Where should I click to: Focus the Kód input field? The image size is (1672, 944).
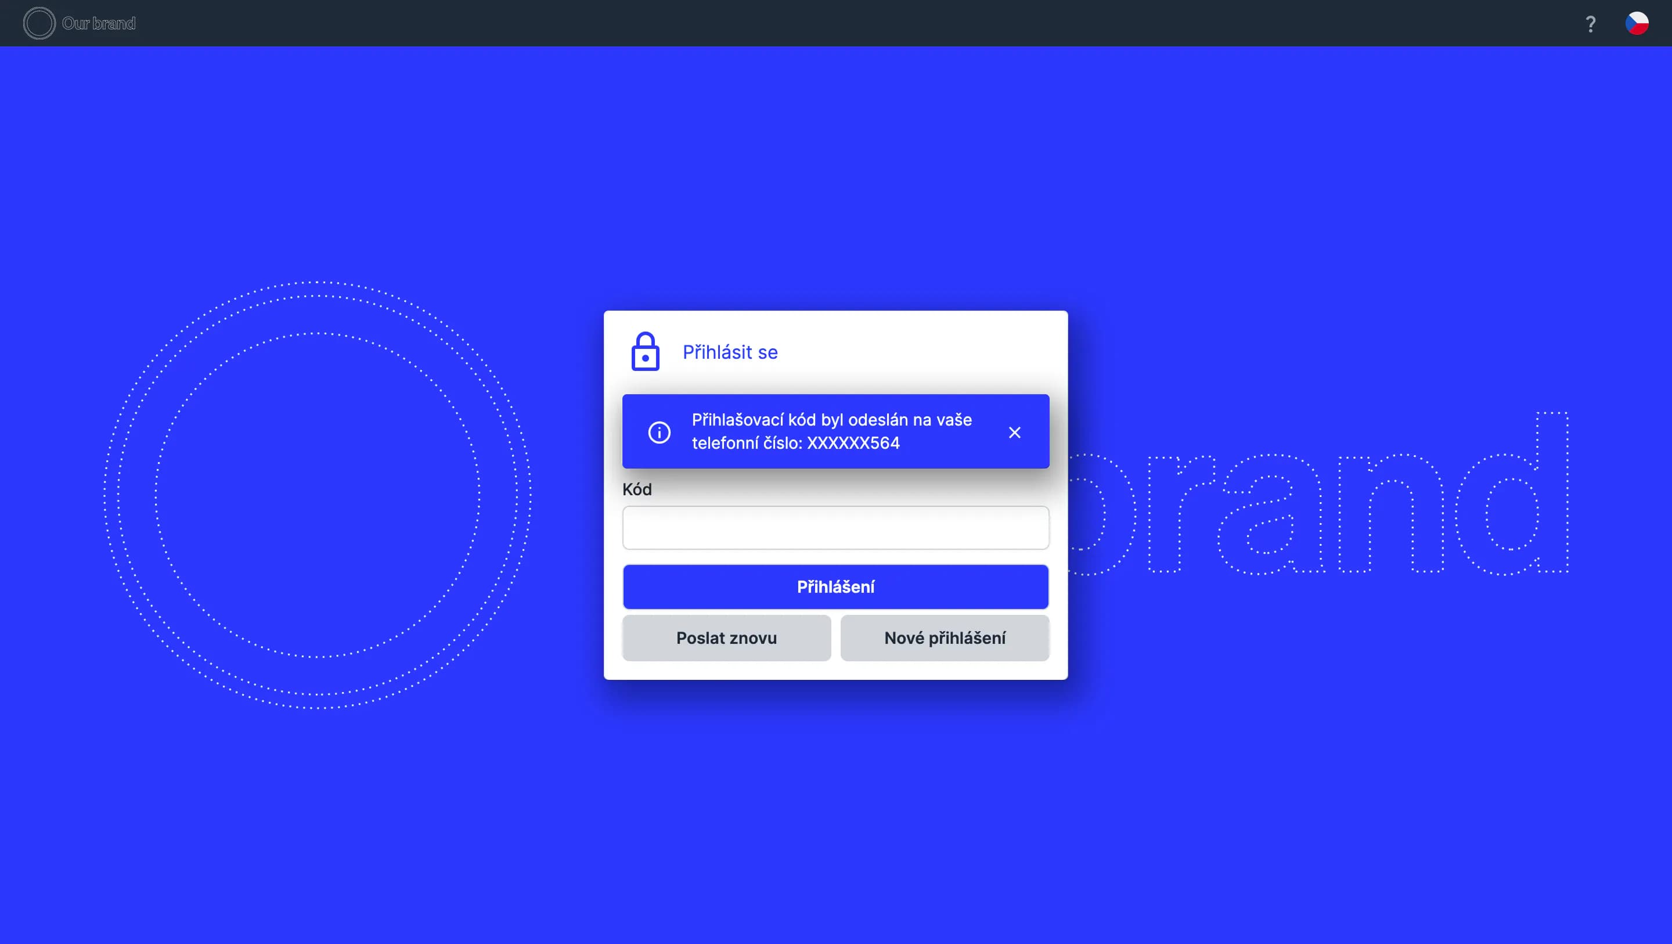(835, 528)
